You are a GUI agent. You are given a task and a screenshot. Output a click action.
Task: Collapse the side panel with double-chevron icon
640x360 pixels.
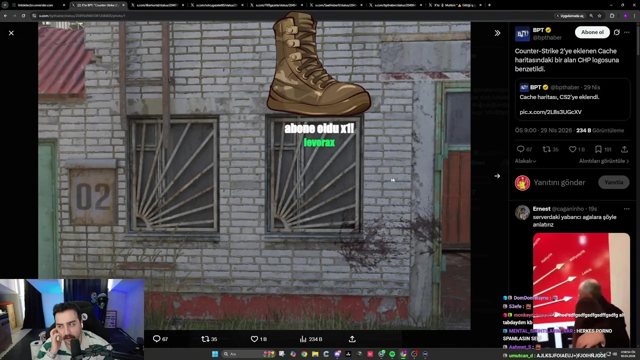[x=497, y=33]
